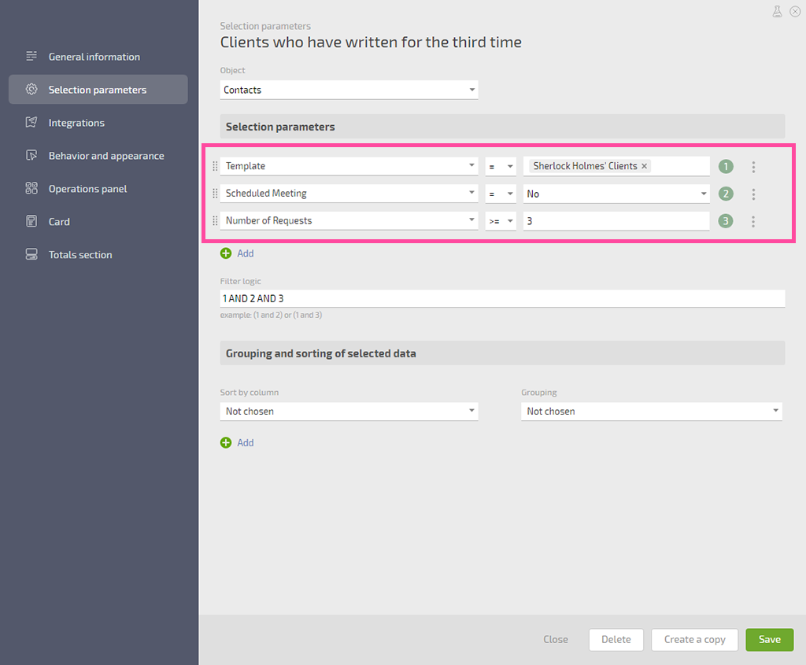The height and width of the screenshot is (665, 806).
Task: Change the Scheduled Meeting row equals operator
Action: click(x=501, y=194)
